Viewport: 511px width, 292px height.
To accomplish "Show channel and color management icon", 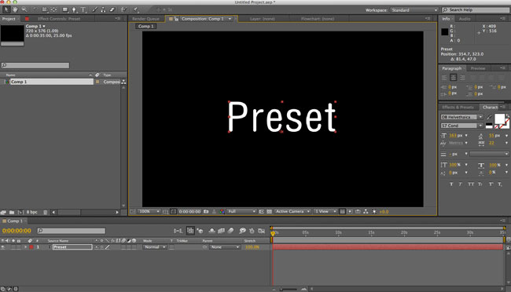I will tap(222, 212).
